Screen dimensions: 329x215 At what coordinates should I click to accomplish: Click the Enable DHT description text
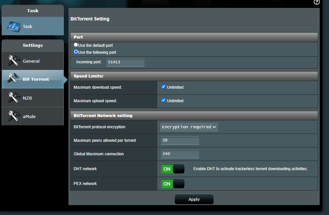(x=251, y=169)
